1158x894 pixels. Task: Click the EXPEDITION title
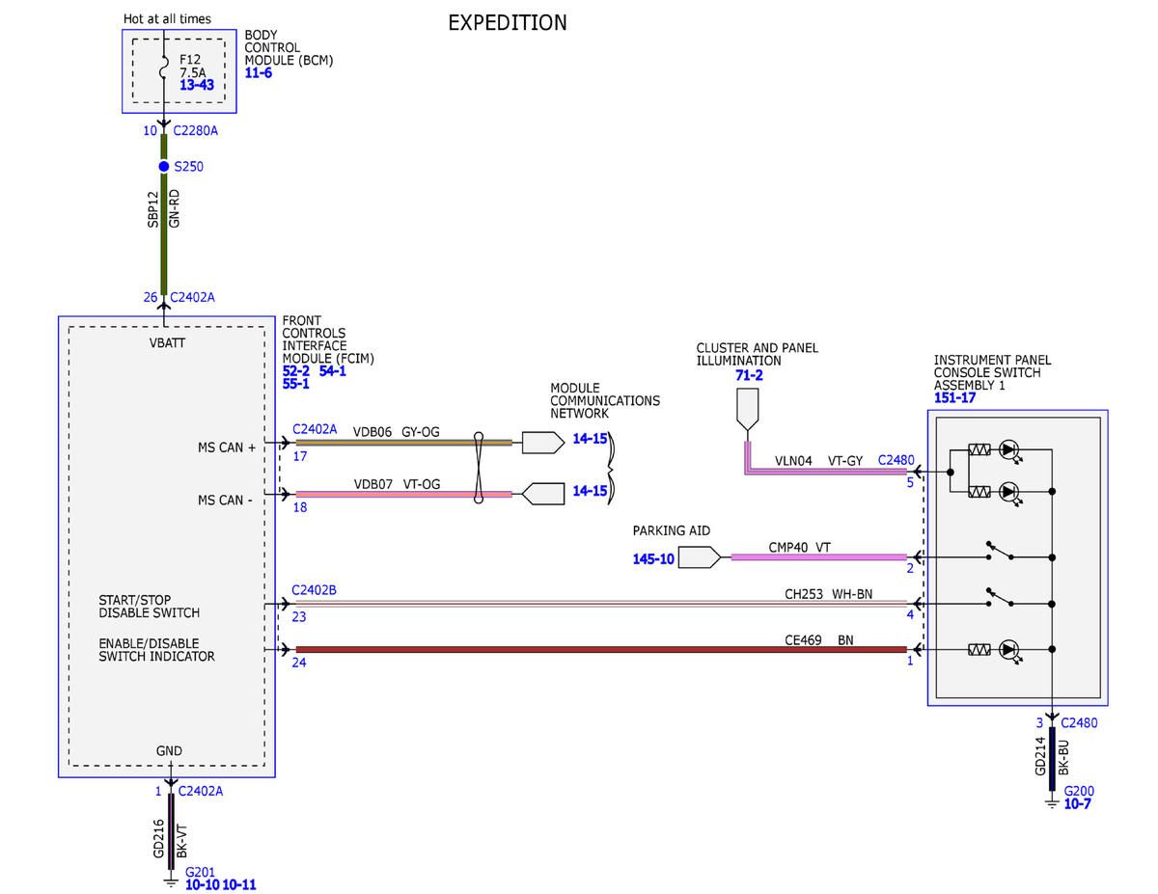tap(508, 22)
